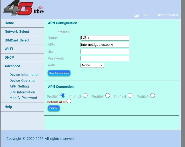Open SIM Information link
This screenshot has height=147, width=185.
point(22,92)
